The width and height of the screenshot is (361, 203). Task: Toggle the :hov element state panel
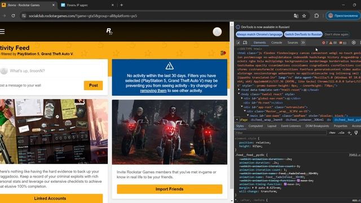point(332,133)
